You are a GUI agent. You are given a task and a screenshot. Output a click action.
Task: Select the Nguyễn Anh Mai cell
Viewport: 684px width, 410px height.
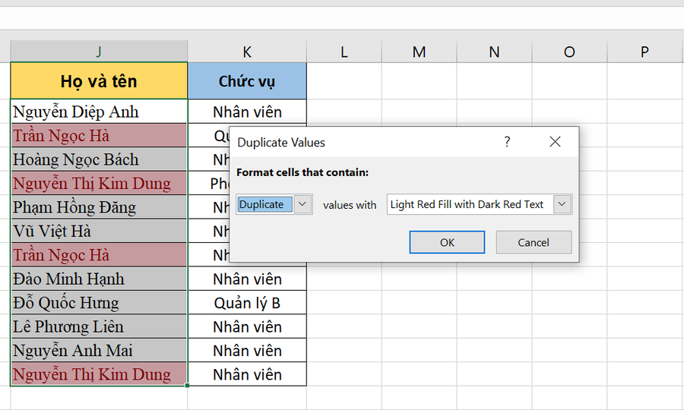pyautogui.click(x=99, y=350)
